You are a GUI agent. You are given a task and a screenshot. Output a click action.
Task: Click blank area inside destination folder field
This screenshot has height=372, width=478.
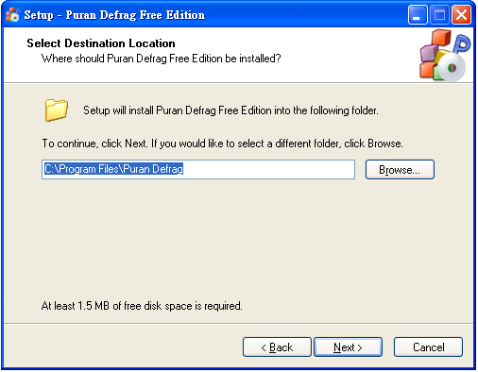click(267, 169)
